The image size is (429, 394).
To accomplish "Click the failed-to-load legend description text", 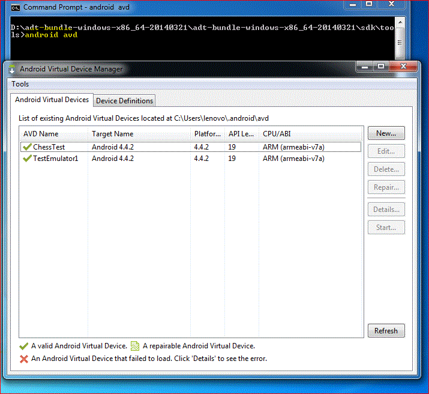I will pos(149,359).
